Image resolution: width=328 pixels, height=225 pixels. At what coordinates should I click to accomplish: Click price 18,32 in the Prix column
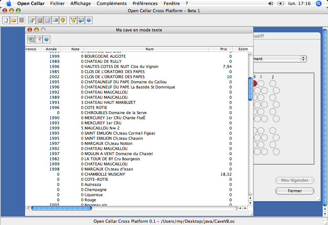click(226, 174)
